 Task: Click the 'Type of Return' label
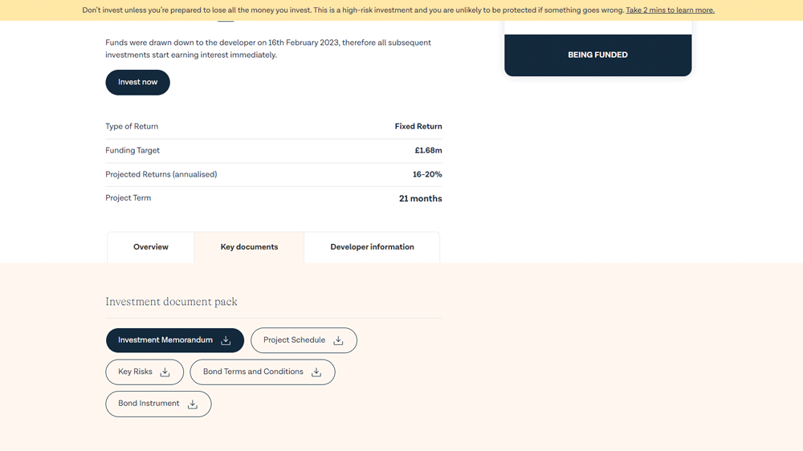[x=132, y=127]
